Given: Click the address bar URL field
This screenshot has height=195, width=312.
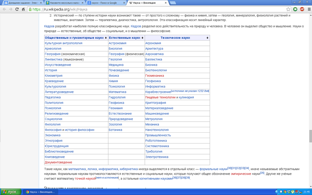Looking at the screenshot, I should [x=159, y=9].
